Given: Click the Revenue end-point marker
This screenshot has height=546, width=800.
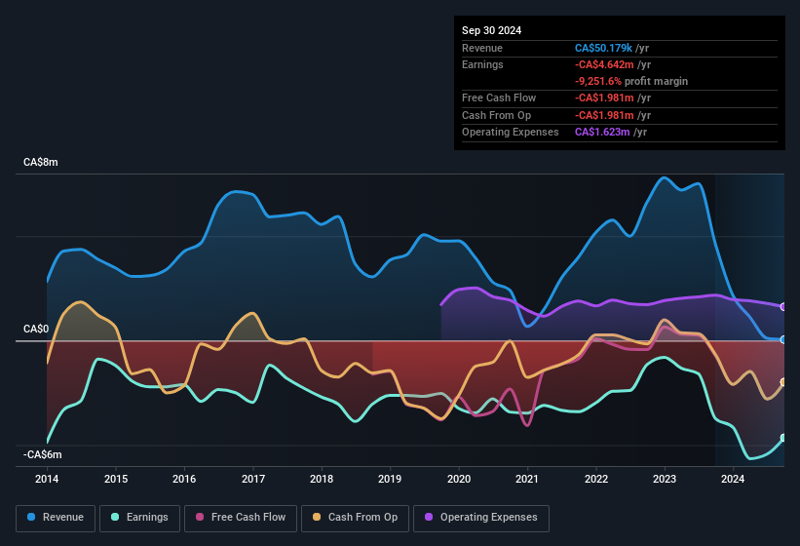Looking at the screenshot, I should 783,340.
